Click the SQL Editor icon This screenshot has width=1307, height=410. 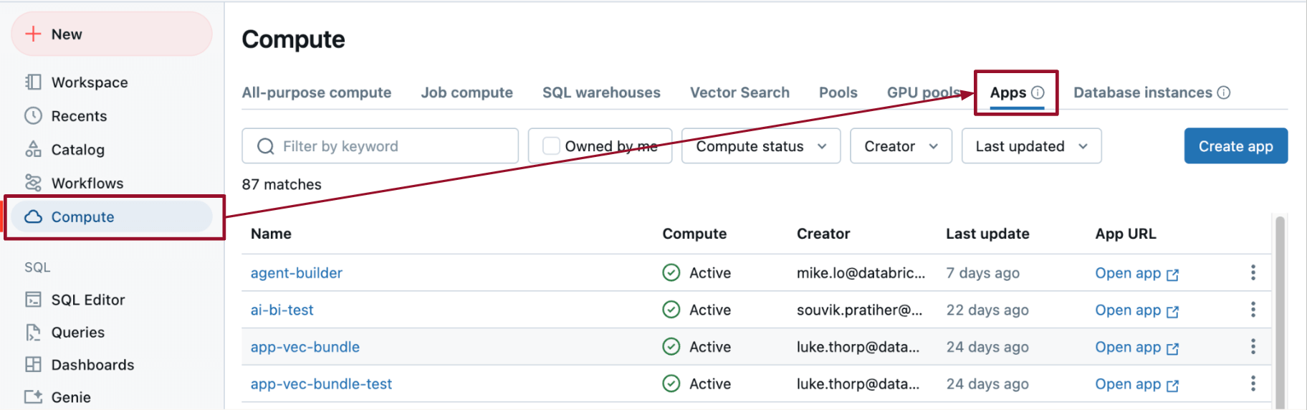(x=33, y=300)
